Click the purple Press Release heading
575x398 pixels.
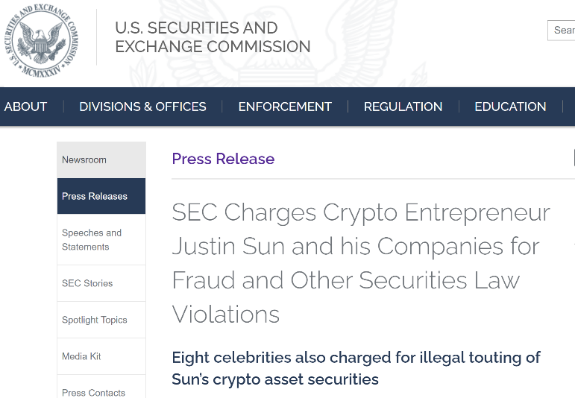tap(223, 159)
